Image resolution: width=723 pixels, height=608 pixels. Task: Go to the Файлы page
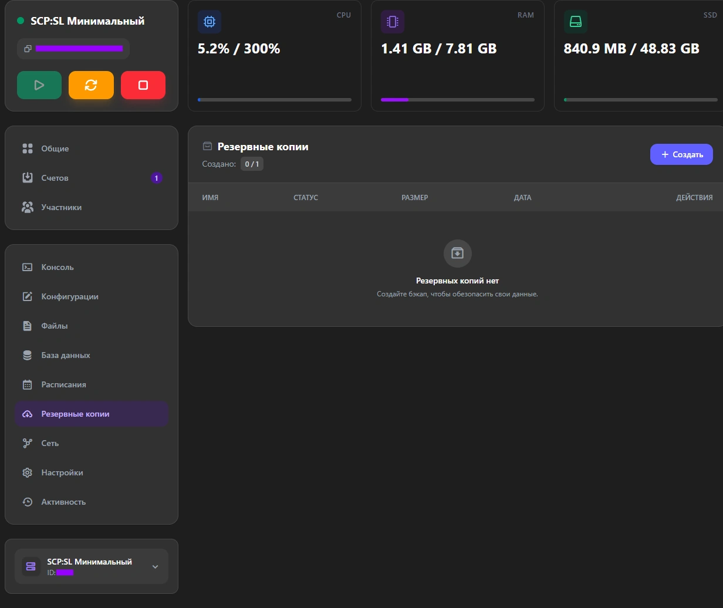92,326
